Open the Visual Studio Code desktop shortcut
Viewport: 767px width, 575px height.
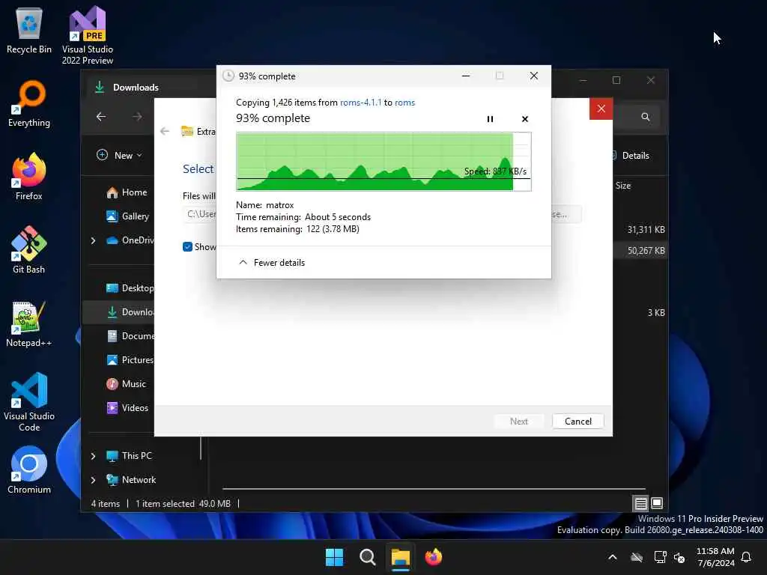point(29,402)
